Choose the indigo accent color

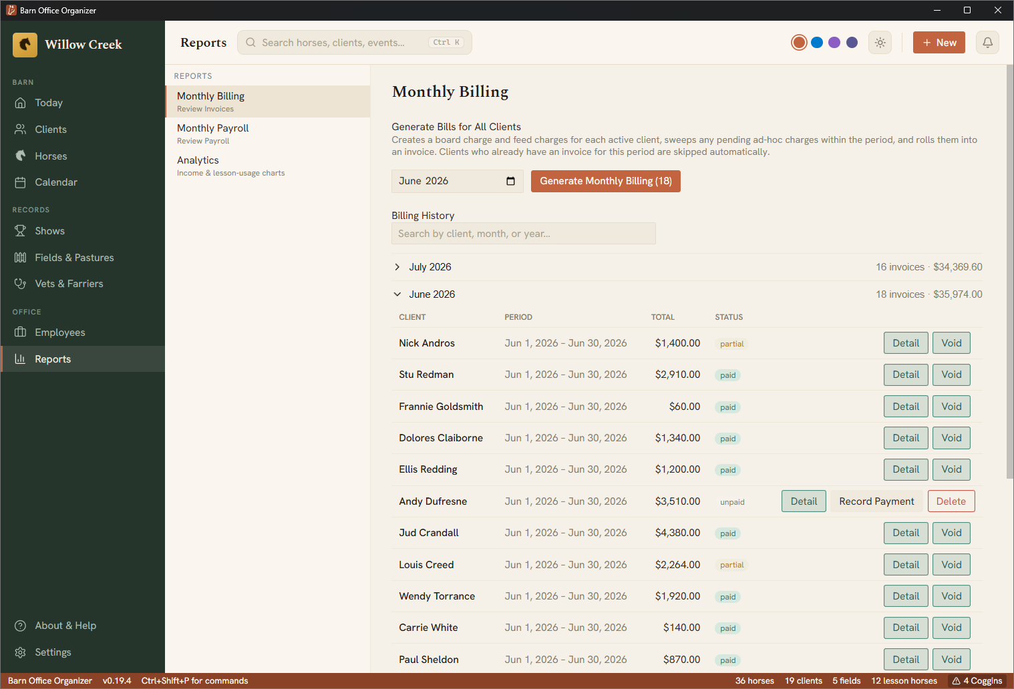point(852,43)
